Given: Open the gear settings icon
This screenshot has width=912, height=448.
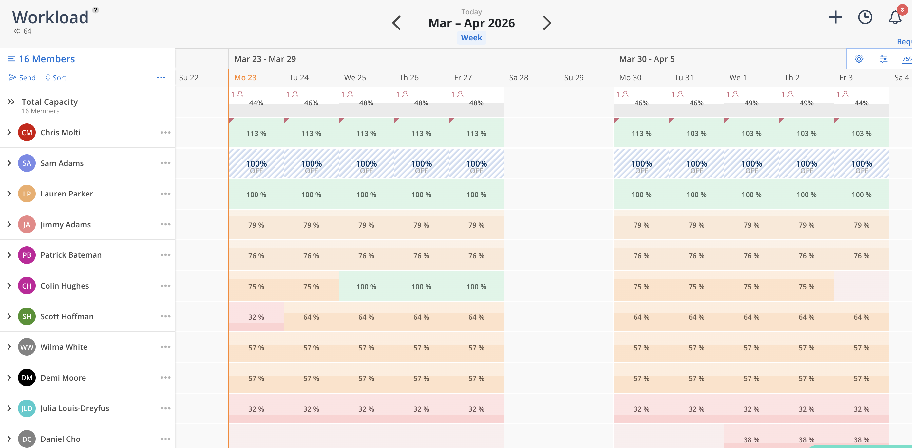Looking at the screenshot, I should click(859, 59).
